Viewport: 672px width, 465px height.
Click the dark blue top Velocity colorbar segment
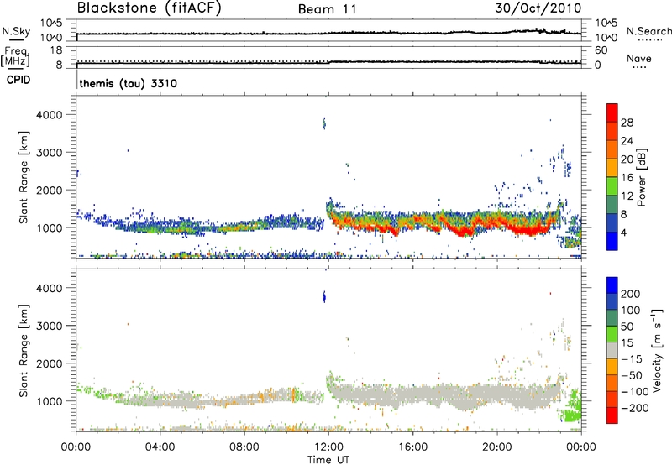click(x=612, y=285)
